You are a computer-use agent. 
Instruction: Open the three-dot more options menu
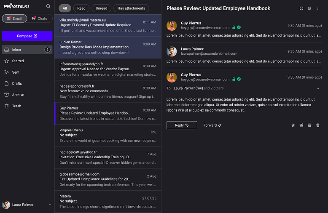tap(318, 8)
